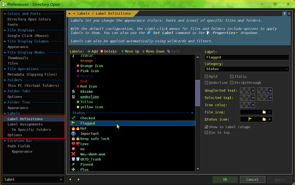The height and width of the screenshot is (185, 295).
Task: Move the label up with Move Up
Action: 130,51
